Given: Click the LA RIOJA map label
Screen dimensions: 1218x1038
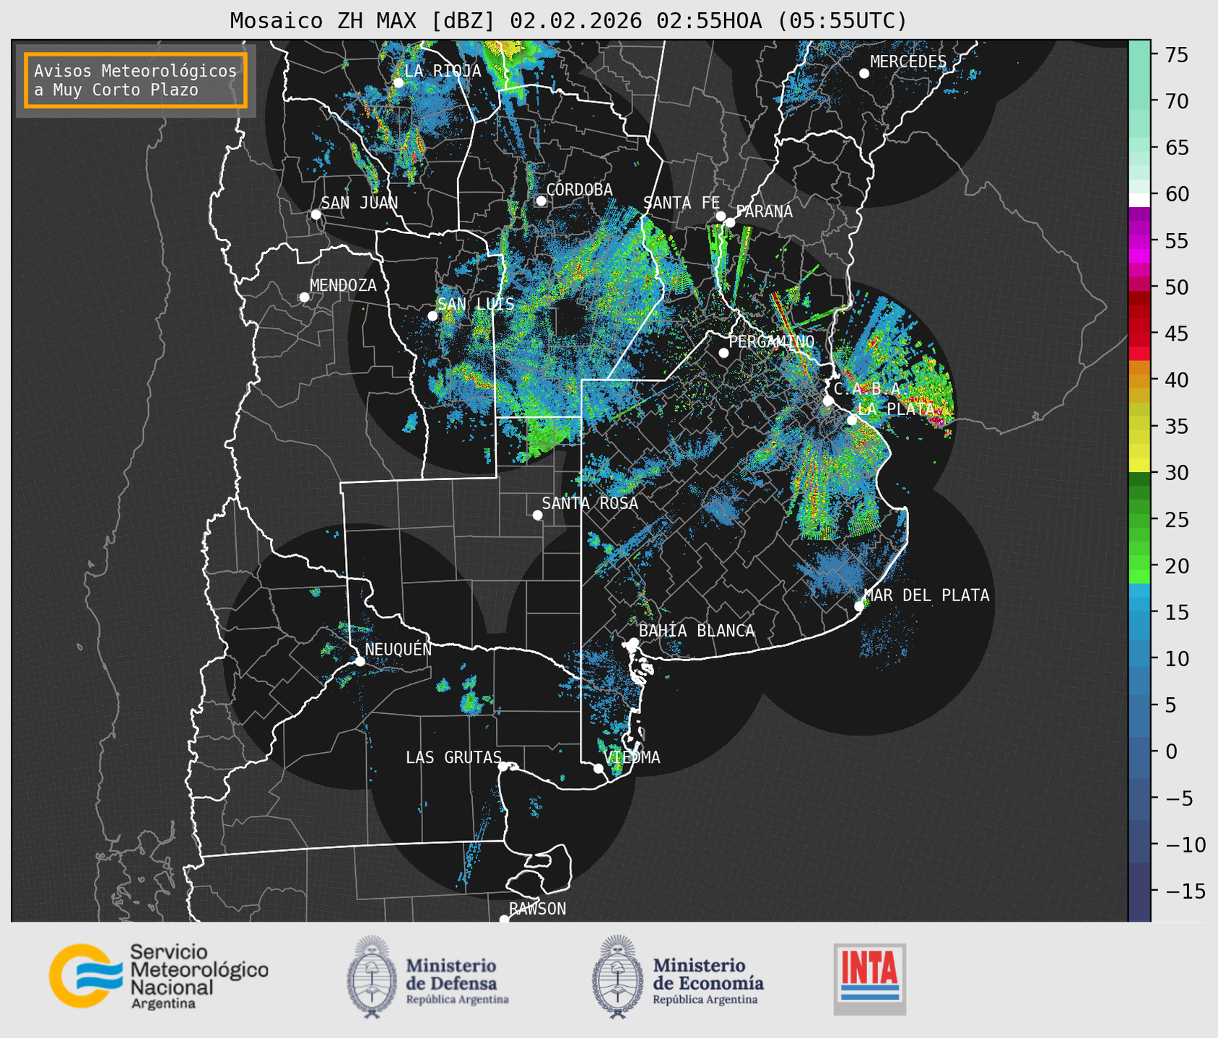Looking at the screenshot, I should pyautogui.click(x=443, y=71).
